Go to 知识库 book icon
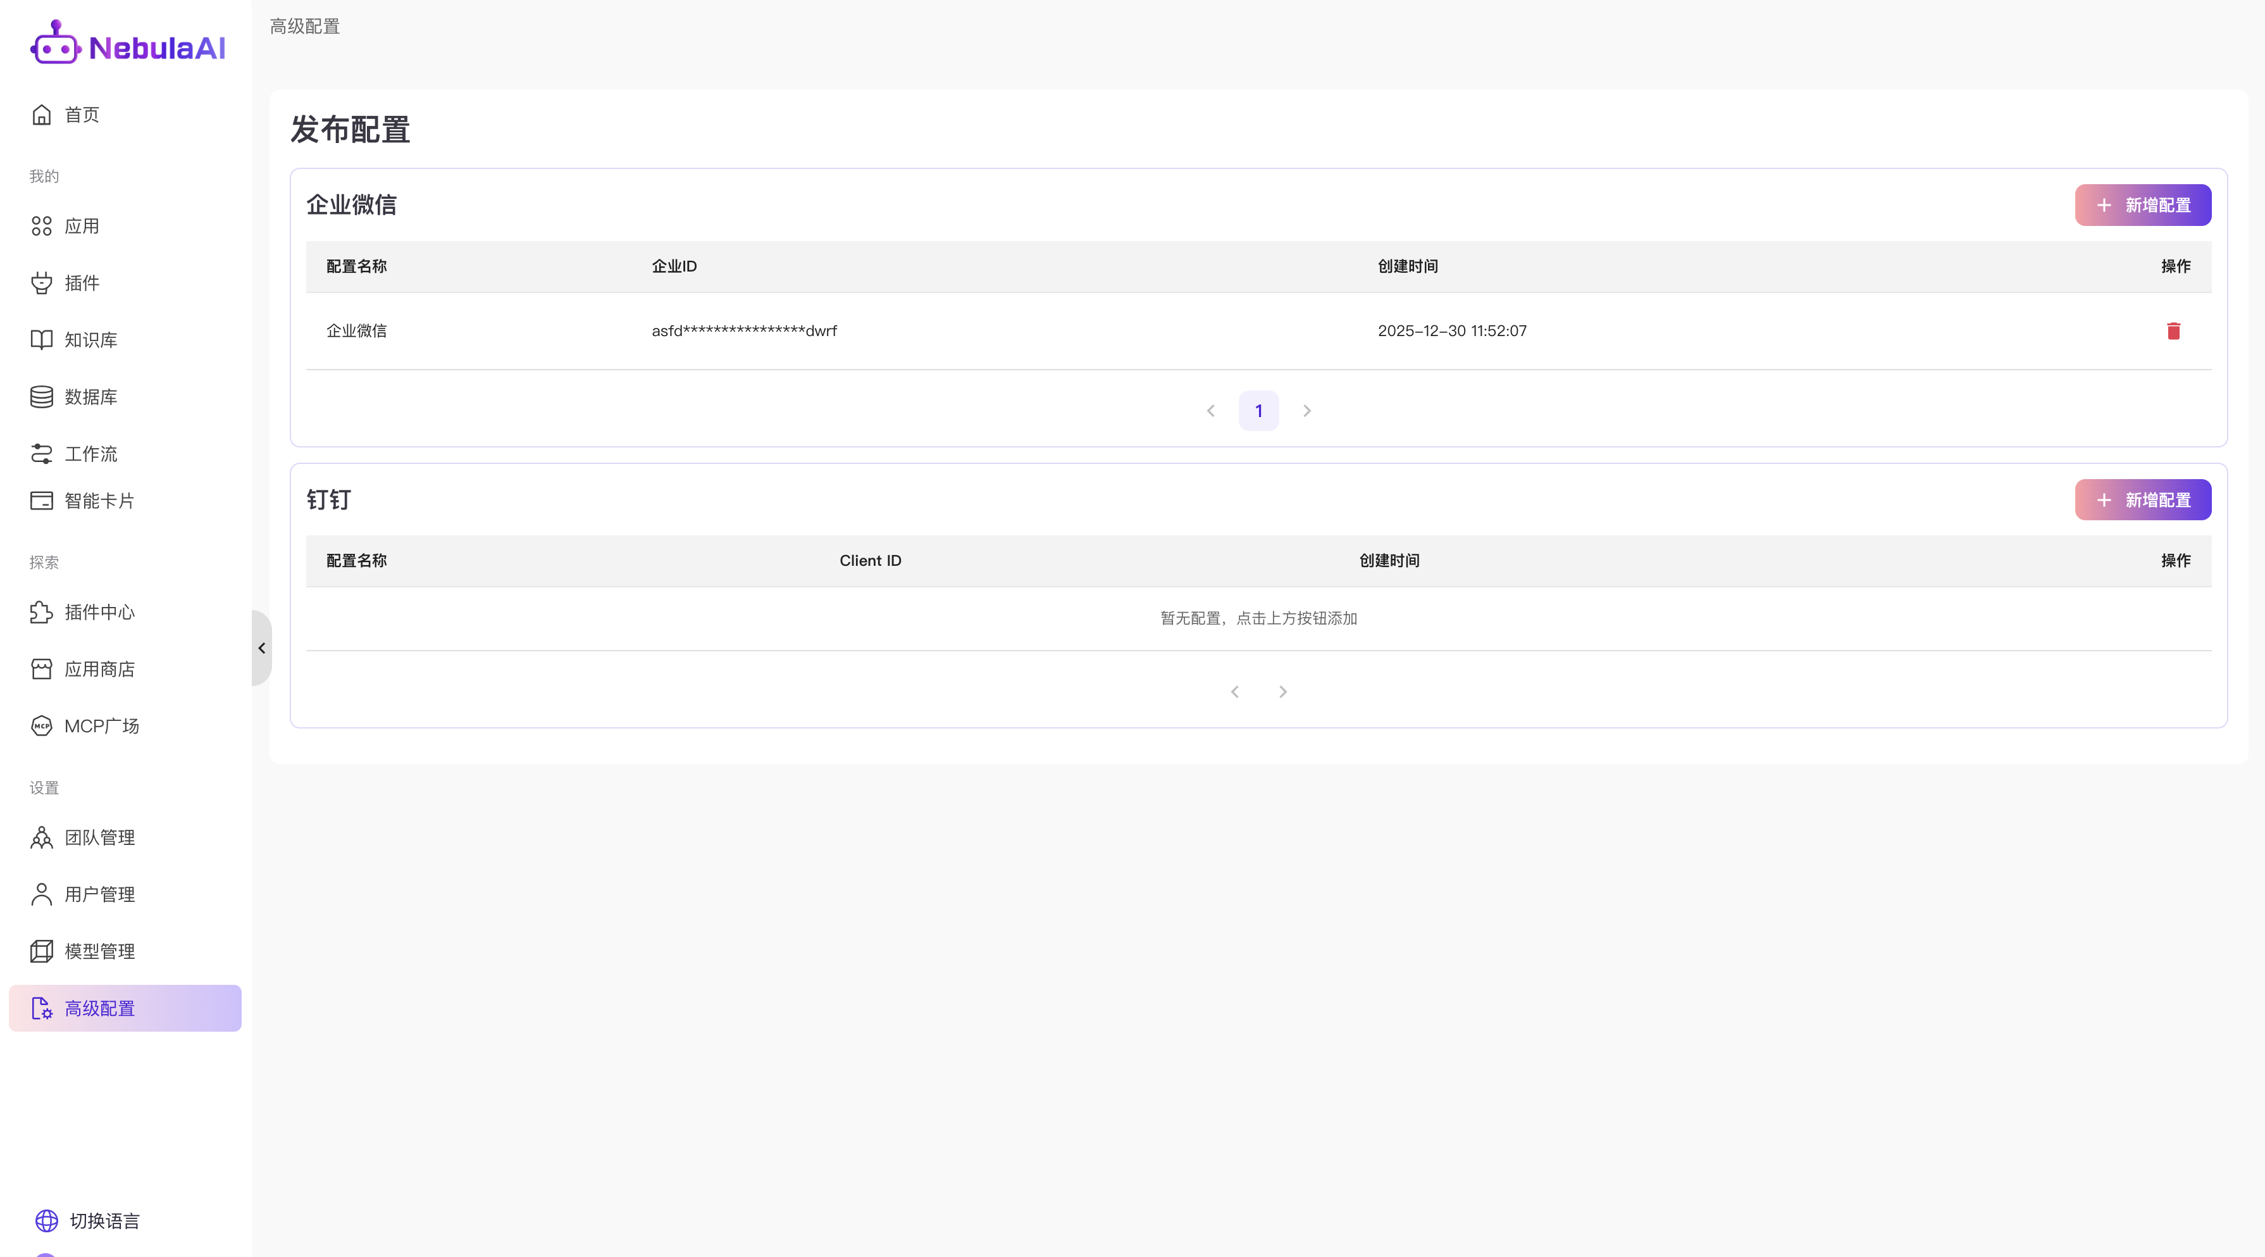This screenshot has width=2265, height=1257. tap(41, 339)
